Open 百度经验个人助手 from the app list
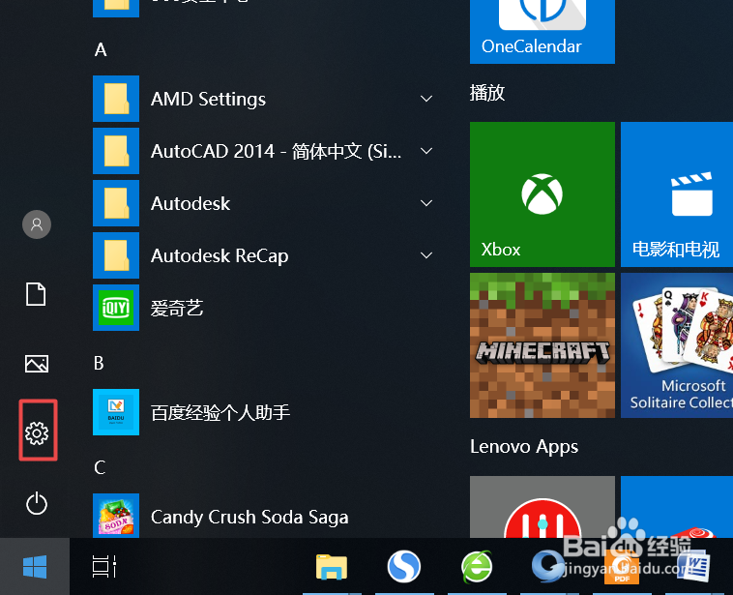Viewport: 733px width, 595px height. pos(220,412)
